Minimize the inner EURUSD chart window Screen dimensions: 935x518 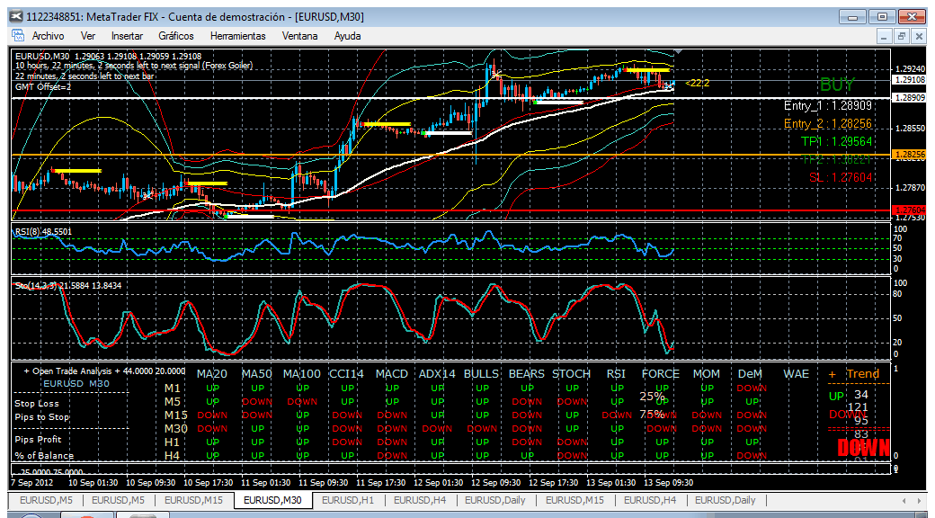pos(886,36)
